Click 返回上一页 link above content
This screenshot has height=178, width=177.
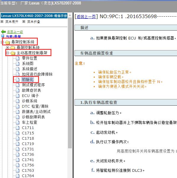(x=86, y=17)
